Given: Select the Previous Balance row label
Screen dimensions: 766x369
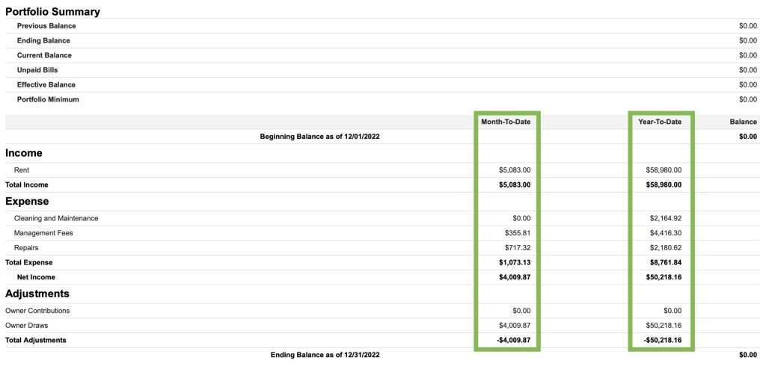Looking at the screenshot, I should [46, 26].
